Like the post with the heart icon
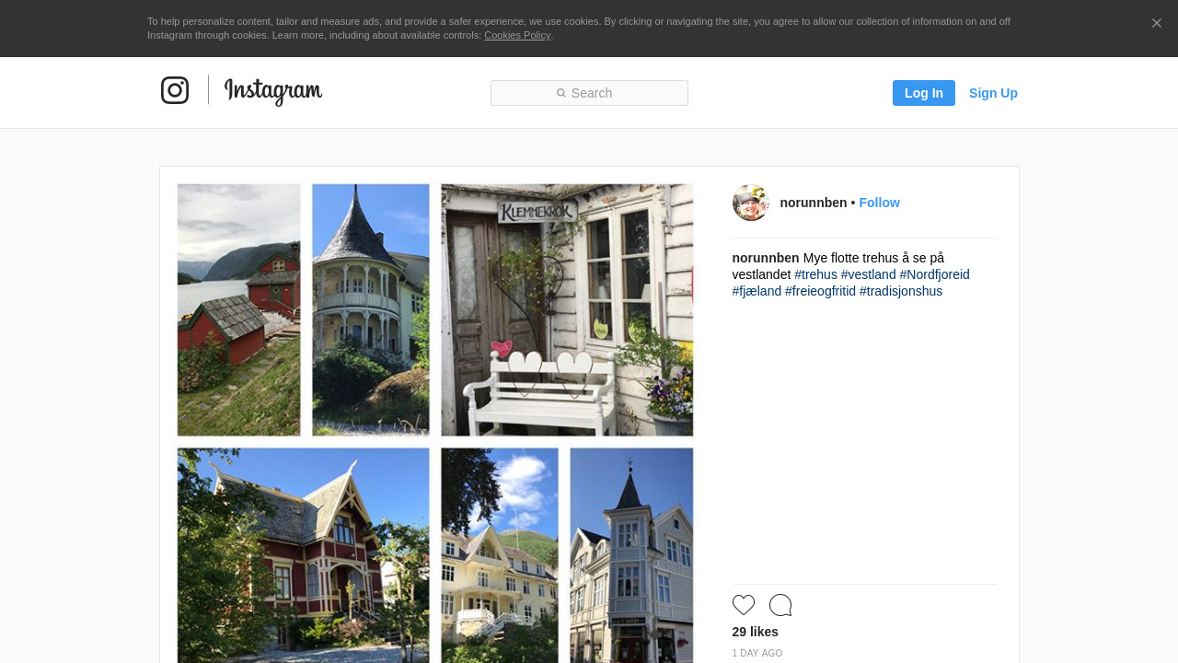This screenshot has height=663, width=1178. pyautogui.click(x=744, y=605)
